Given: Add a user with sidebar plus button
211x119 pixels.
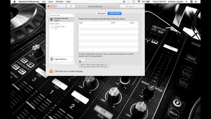Looking at the screenshot, I should pyautogui.click(x=50, y=63).
